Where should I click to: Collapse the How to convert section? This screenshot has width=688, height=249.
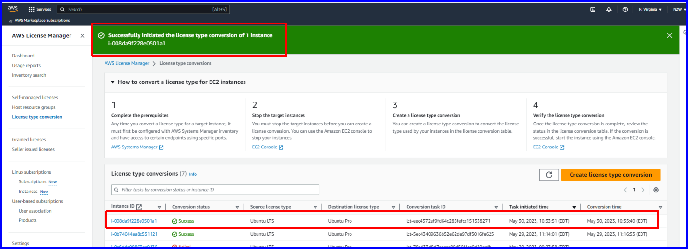(x=113, y=82)
